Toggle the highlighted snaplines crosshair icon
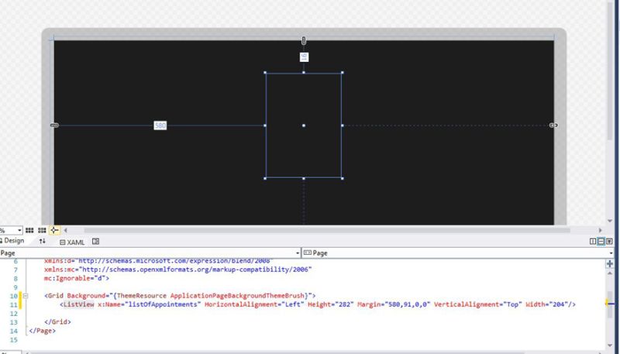This screenshot has height=354, width=620. 54,230
